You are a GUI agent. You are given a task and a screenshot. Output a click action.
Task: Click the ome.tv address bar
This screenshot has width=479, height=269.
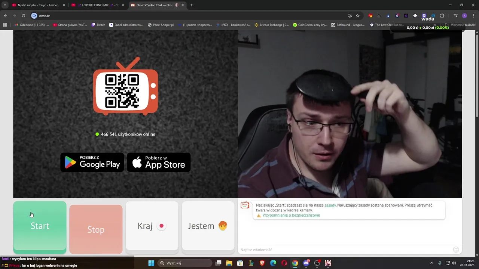pos(187,16)
